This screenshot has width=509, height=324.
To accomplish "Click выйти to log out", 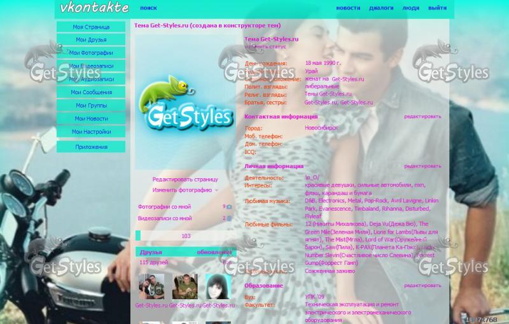I will pos(437,8).
